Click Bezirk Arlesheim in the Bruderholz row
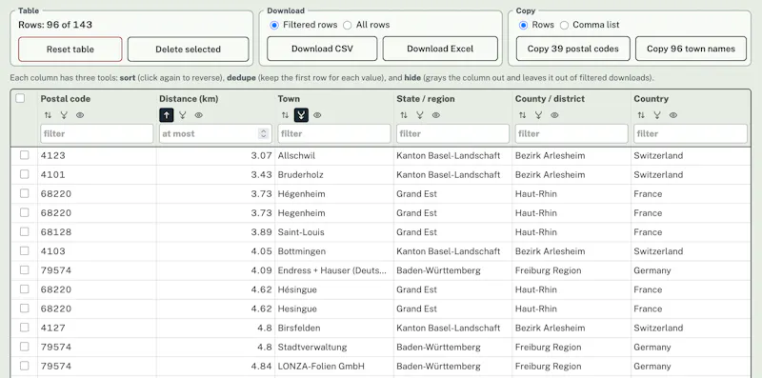 [571, 174]
